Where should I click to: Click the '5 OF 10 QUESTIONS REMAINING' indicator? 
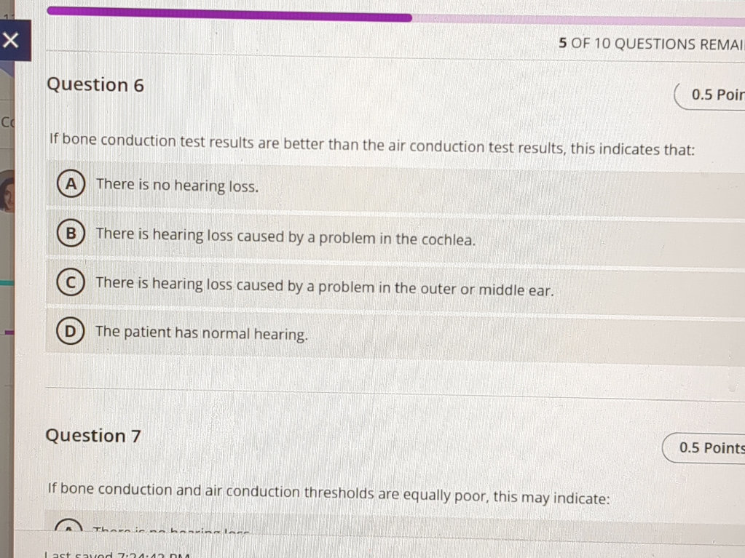650,44
